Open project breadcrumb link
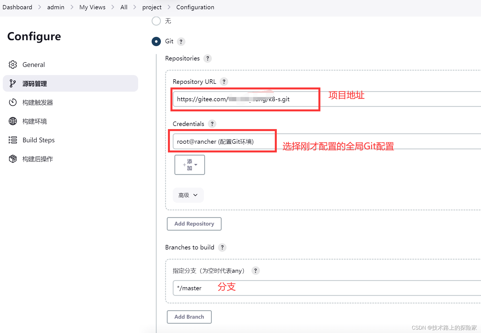This screenshot has width=481, height=333. click(152, 7)
